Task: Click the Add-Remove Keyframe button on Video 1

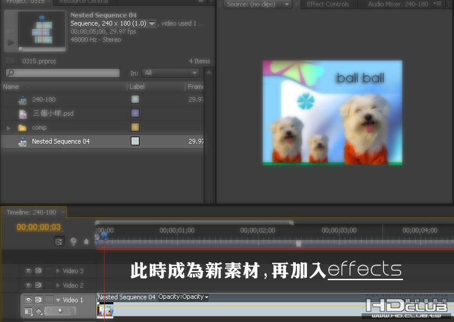Action: click(x=60, y=311)
